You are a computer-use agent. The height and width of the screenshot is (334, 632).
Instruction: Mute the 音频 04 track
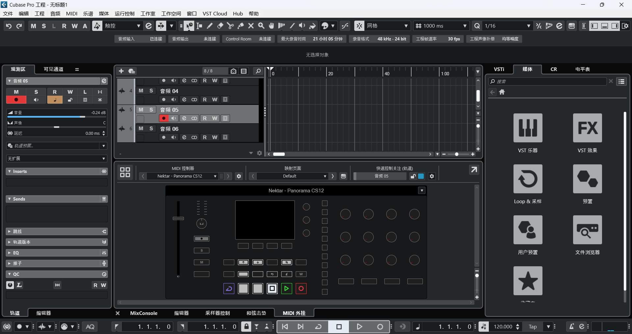141,91
